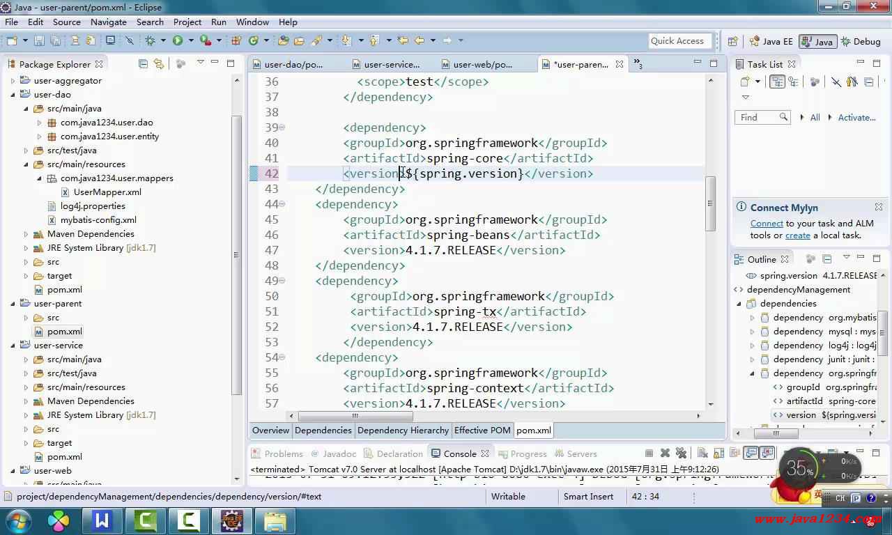Click the editor horizontal scrollbar thumb

pos(355,416)
